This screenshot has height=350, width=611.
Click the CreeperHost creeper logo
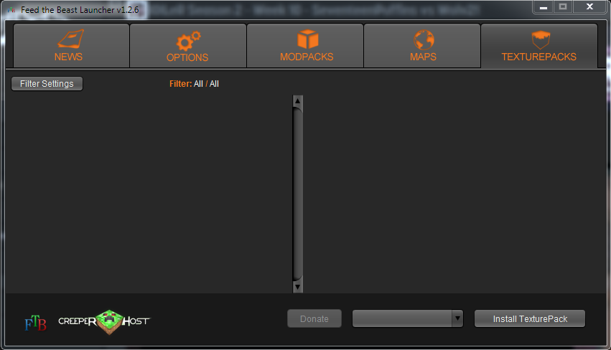click(110, 322)
